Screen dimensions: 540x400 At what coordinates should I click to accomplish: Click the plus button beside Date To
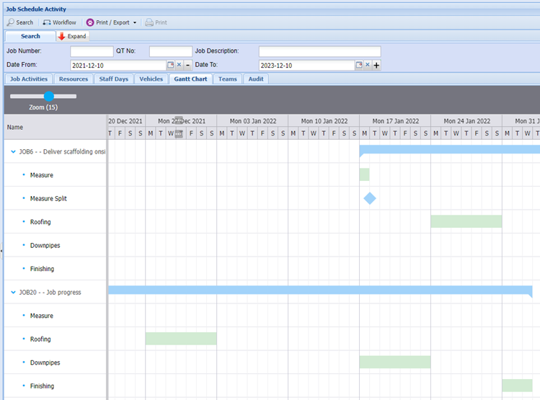click(376, 66)
